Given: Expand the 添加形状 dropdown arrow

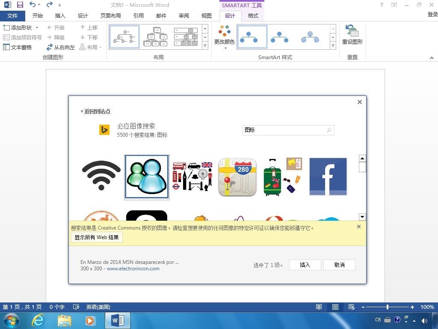Looking at the screenshot, I should click(37, 28).
